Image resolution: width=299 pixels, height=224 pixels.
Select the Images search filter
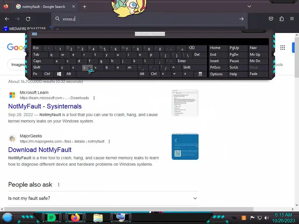[x=18, y=64]
